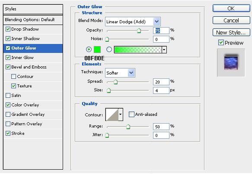
Task: Select the gradient radio button
Action: [109, 49]
